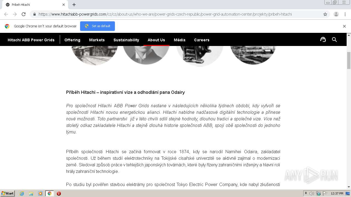The width and height of the screenshot is (351, 197).
Task: Click the scrollbar down arrow
Action: pyautogui.click(x=349, y=187)
